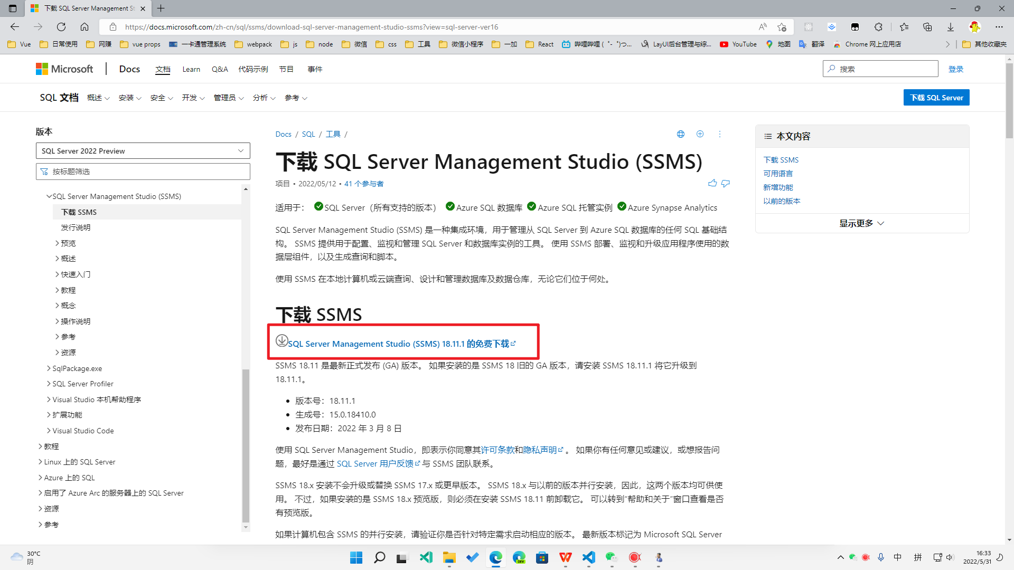Expand Linux 上的 SQL Server node
The image size is (1014, 570).
coord(40,462)
